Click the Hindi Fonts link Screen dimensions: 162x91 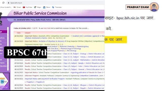pos(47,28)
